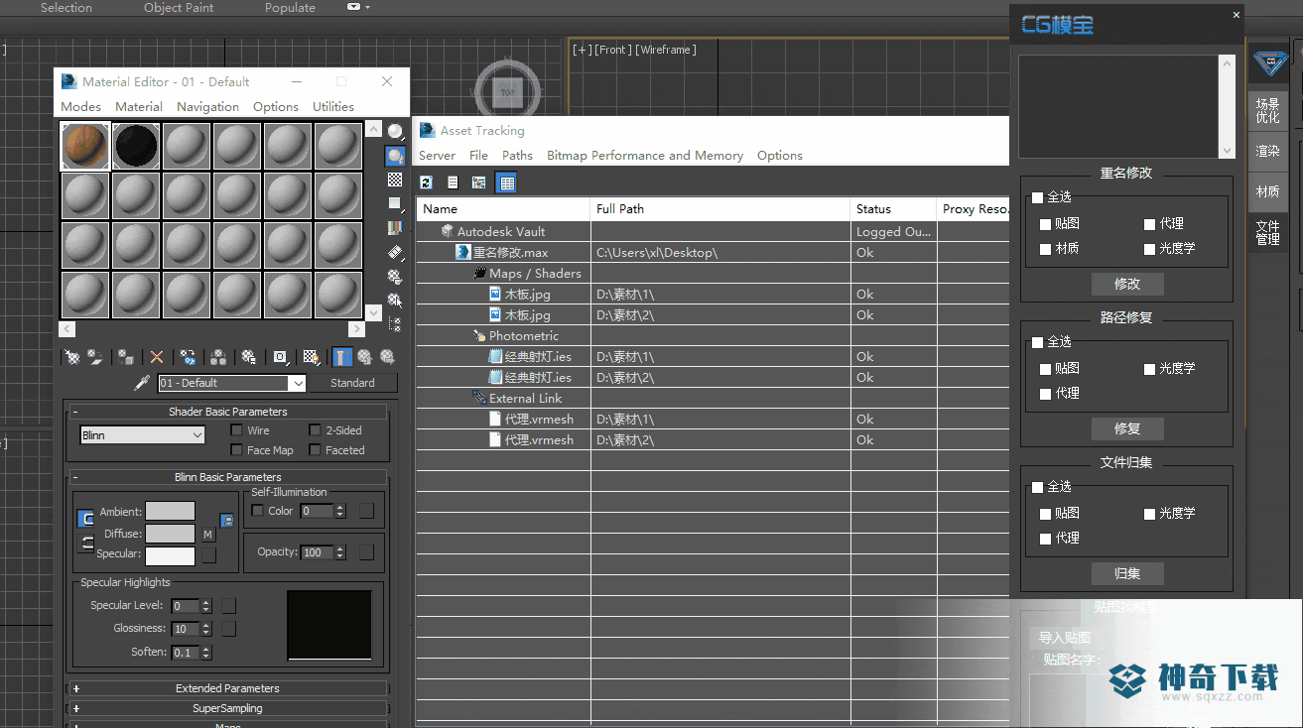Click the Diffuse color swatch
Screen dimensions: 1303x728
[171, 535]
